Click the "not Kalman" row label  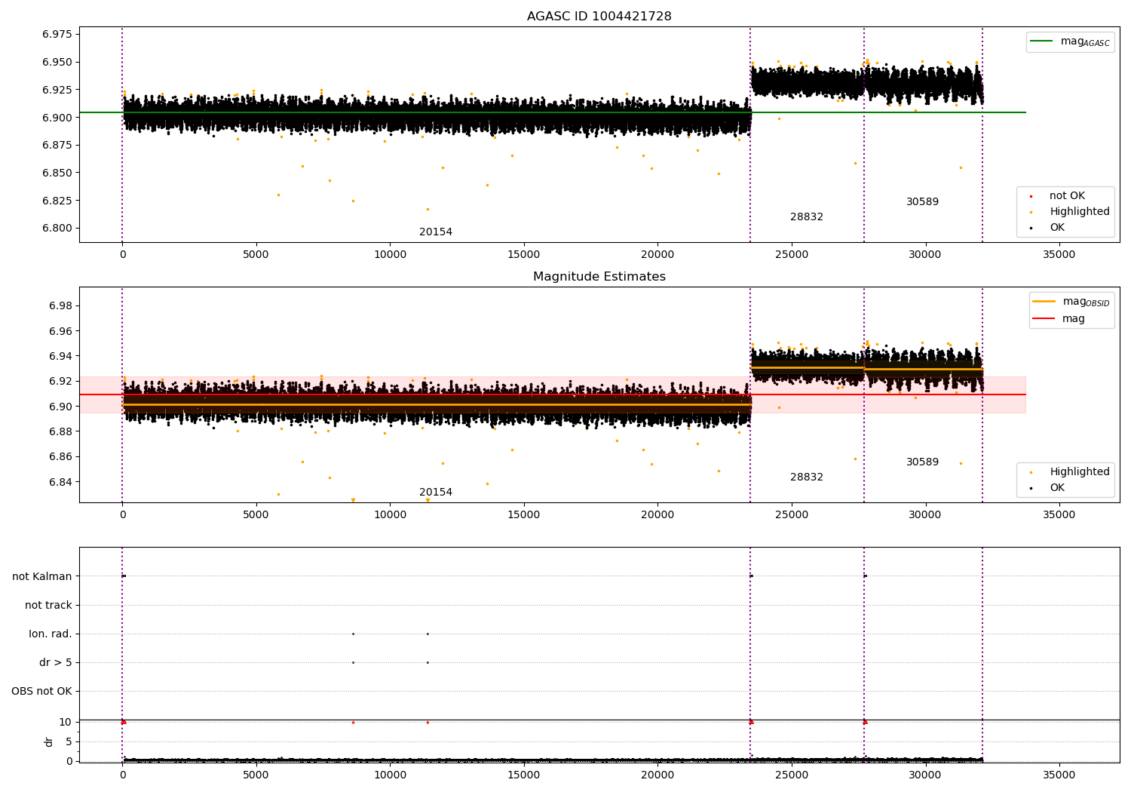click(42, 576)
